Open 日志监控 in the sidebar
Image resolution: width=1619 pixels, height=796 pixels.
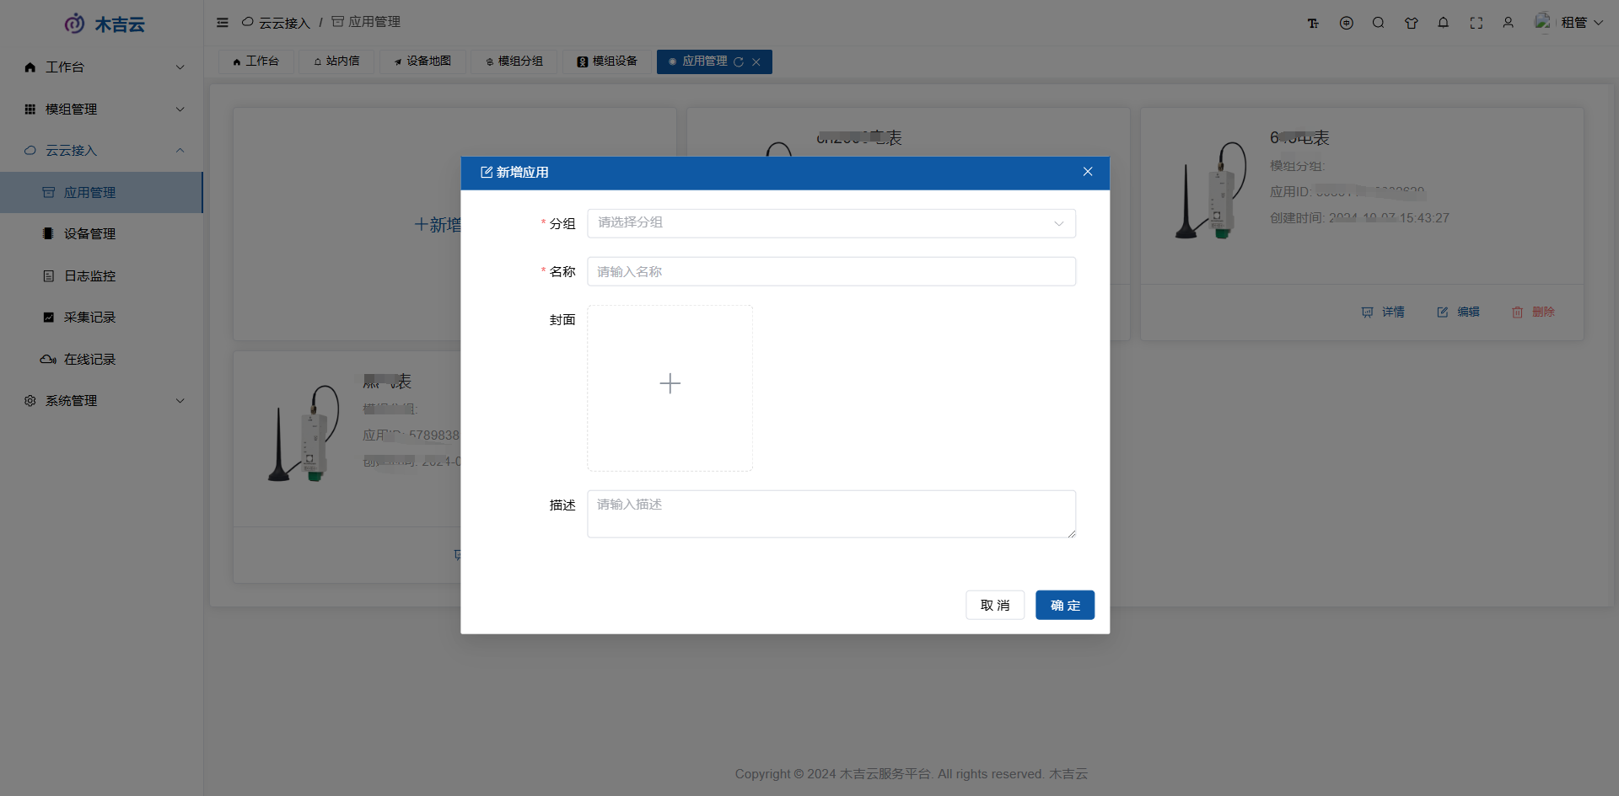89,276
